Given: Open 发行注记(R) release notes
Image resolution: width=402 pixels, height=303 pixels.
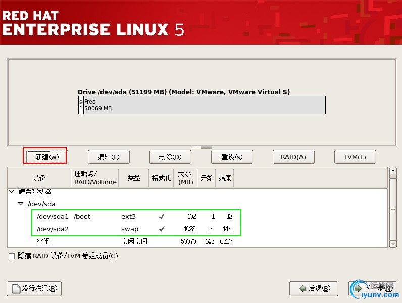Looking at the screenshot, I should [34, 289].
